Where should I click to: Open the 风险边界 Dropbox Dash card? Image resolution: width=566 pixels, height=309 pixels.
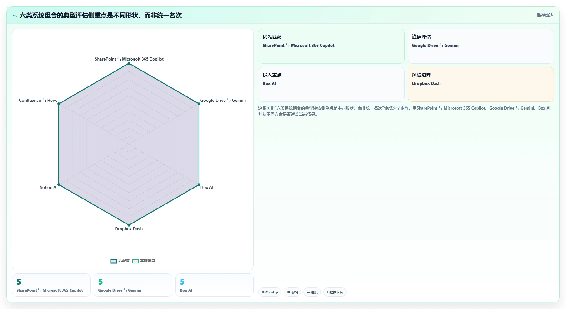(x=480, y=84)
